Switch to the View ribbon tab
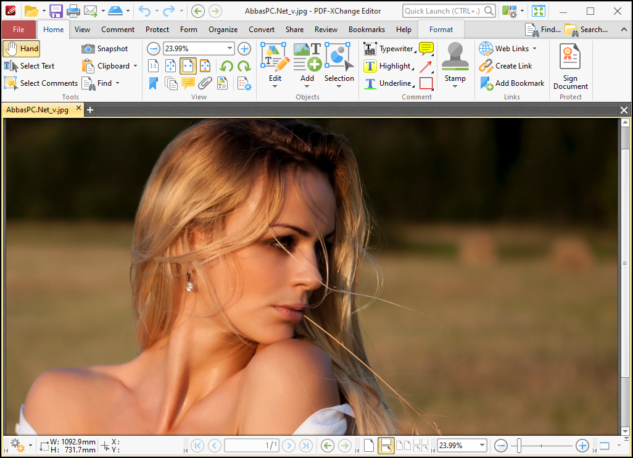Image resolution: width=633 pixels, height=458 pixels. 82,30
